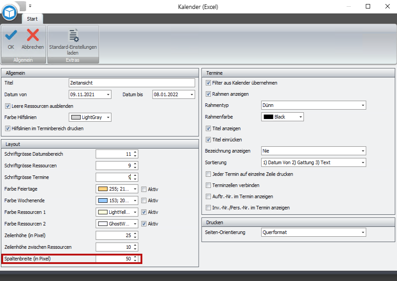The width and height of the screenshot is (397, 281).
Task: Choose Farbe Hilfslinien LightGray color
Action: click(90, 117)
